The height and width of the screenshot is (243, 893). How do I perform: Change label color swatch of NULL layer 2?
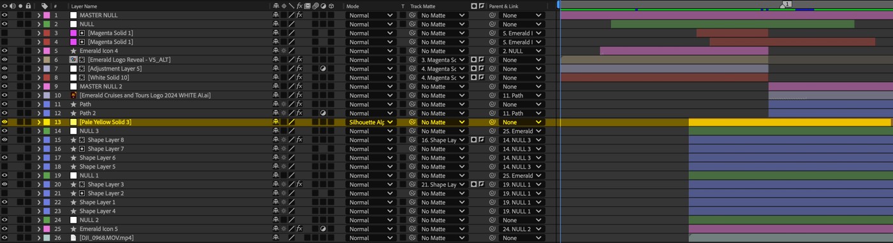(47, 24)
